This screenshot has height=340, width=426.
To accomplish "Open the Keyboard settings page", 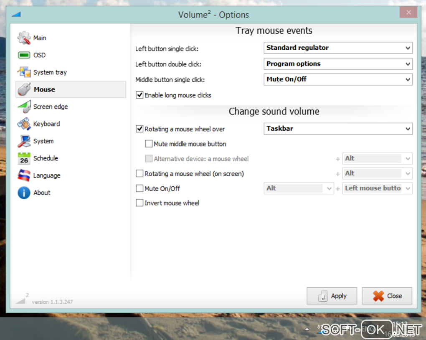I will pyautogui.click(x=70, y=124).
